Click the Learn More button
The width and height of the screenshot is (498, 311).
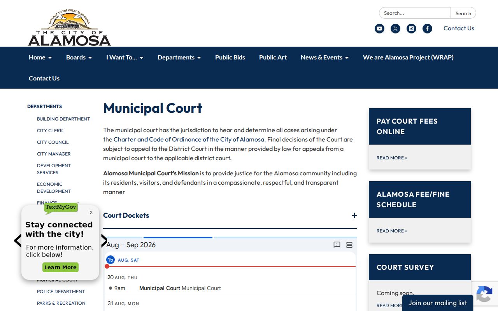point(60,267)
